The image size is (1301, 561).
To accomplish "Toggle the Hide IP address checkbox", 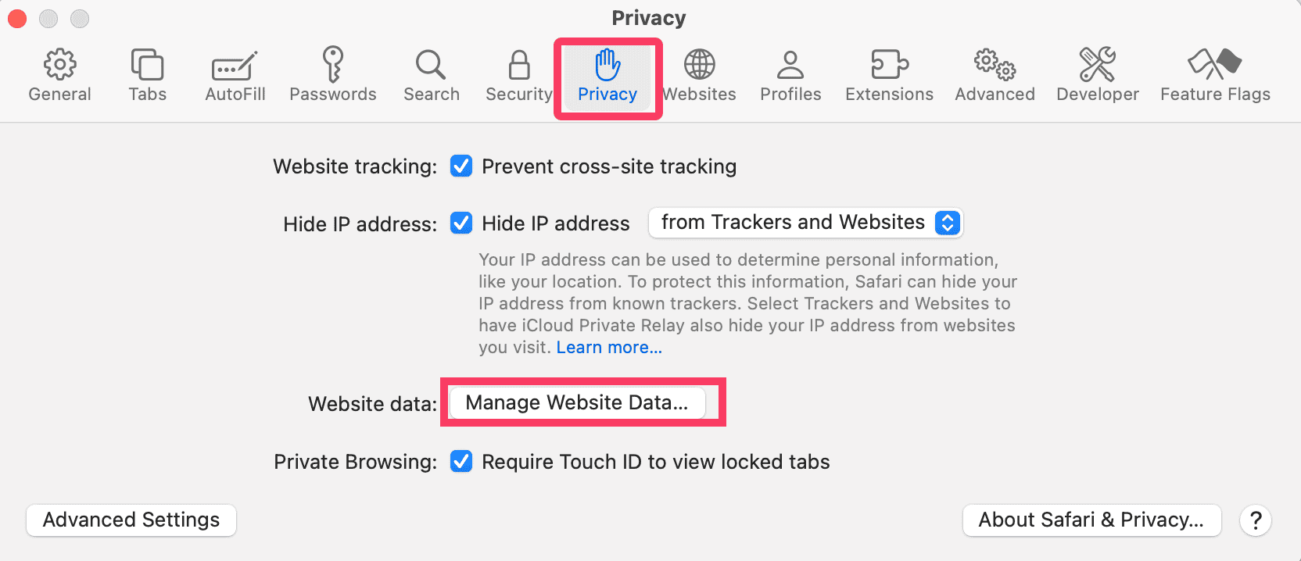I will 461,223.
